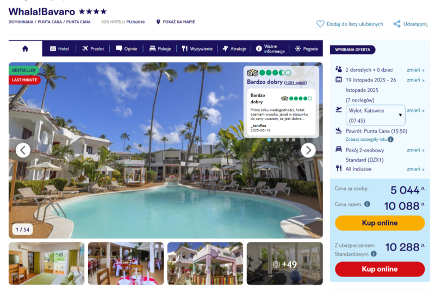Viewport: 435px width, 295px height.
Task: Share the offer via Udostępnij icon
Action: 397,24
